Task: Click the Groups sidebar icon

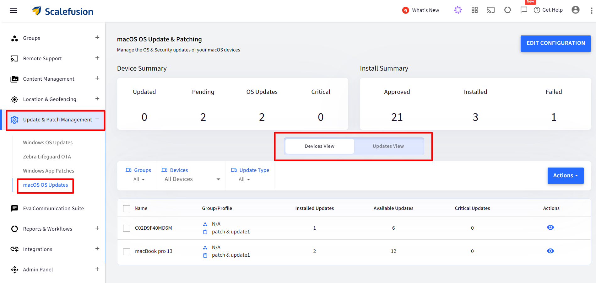Action: pyautogui.click(x=14, y=38)
